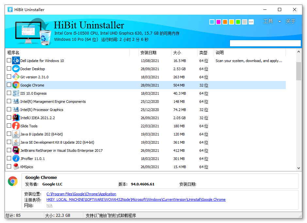Click the 总计: 85 status bar entry

pos(13,215)
